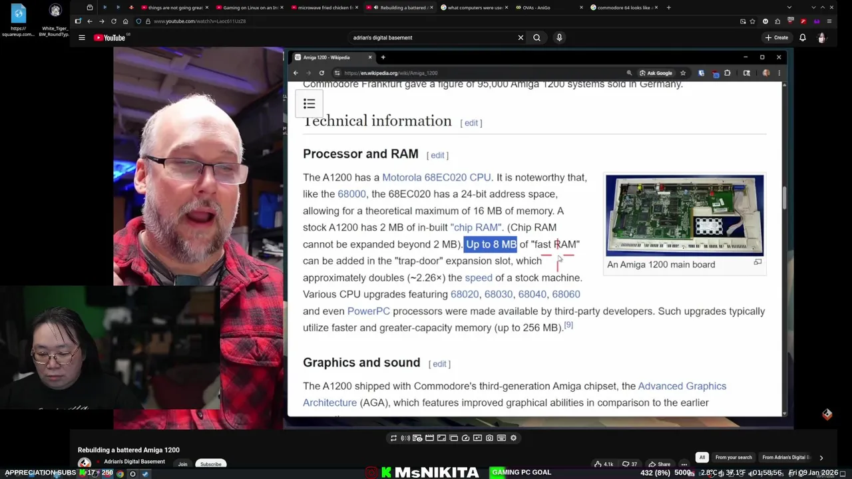Screen dimensions: 852x479
Task: Switch to 'things are not going great' tab
Action: [175, 7]
